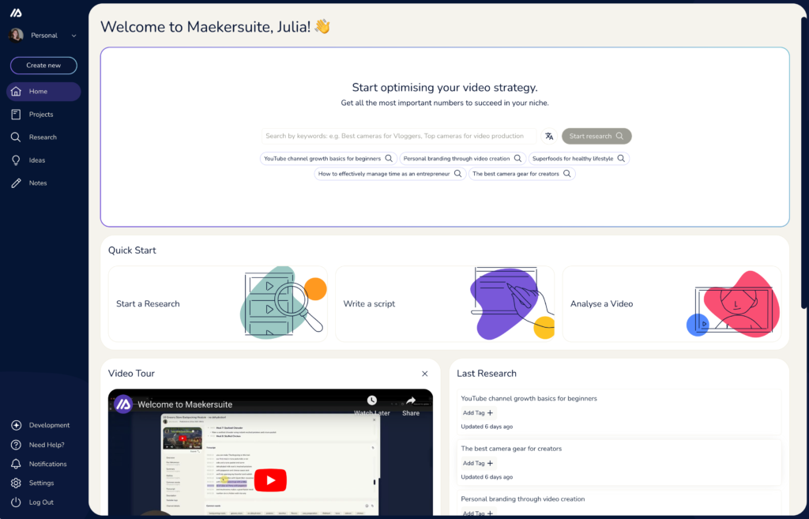Click Julia's profile avatar

point(16,35)
